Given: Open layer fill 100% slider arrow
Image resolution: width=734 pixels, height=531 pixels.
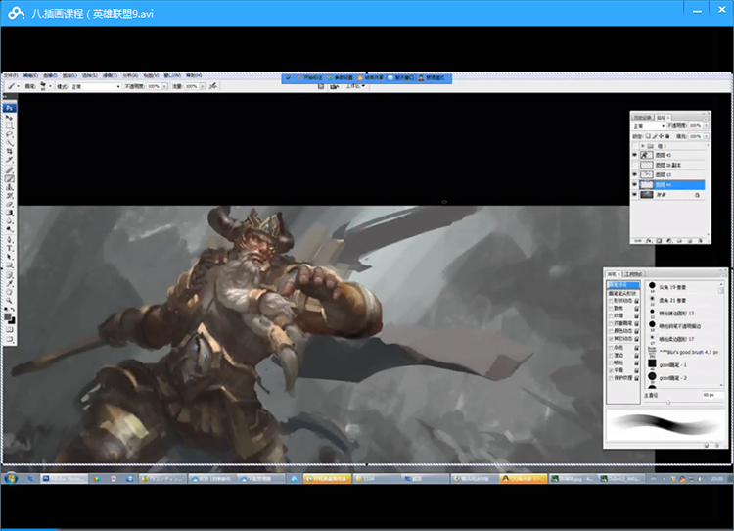Looking at the screenshot, I should (706, 136).
